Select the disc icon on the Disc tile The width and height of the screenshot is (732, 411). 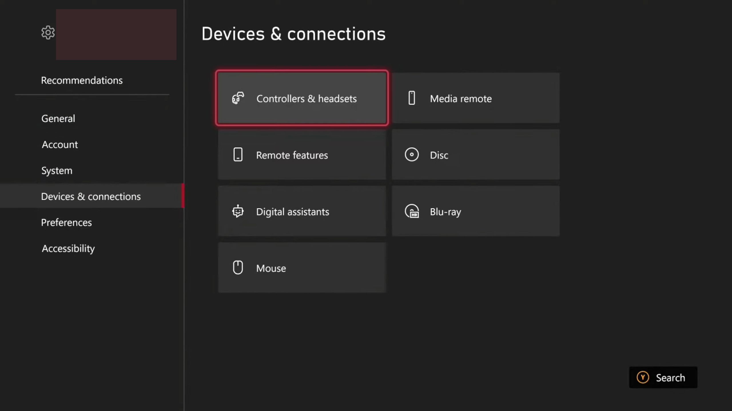point(412,154)
